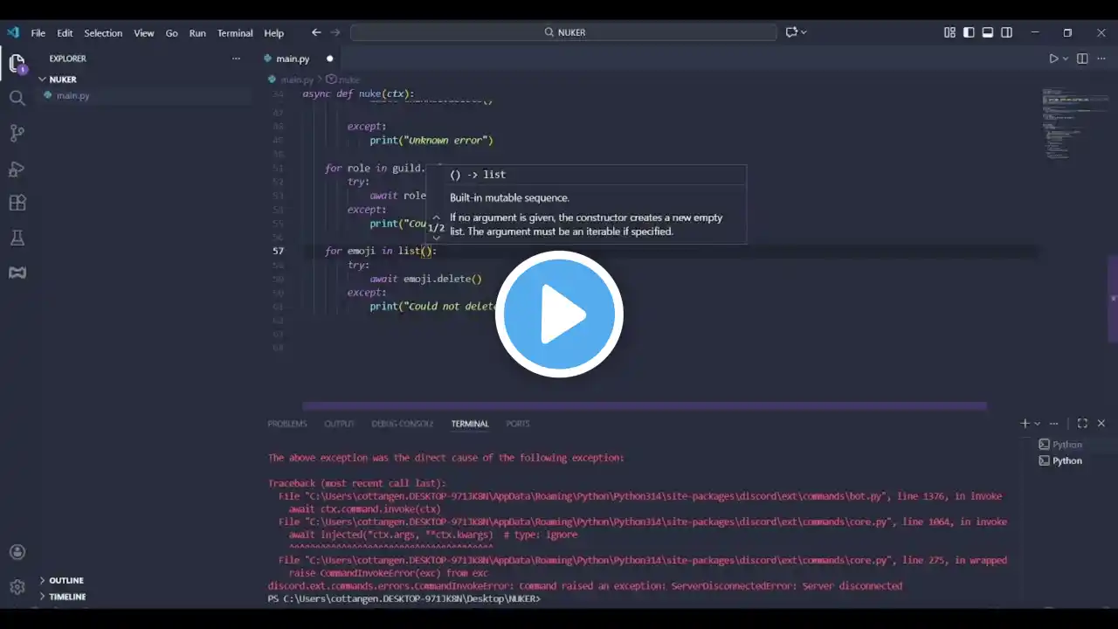
Task: Open the Source Control view
Action: [17, 133]
